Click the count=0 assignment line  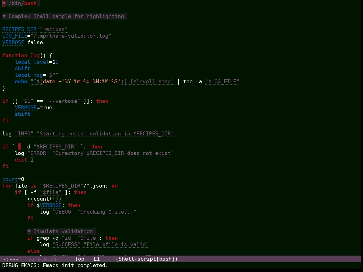13,179
